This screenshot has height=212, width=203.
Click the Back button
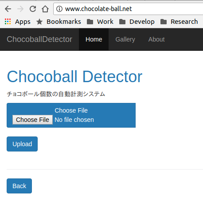coord(19,186)
